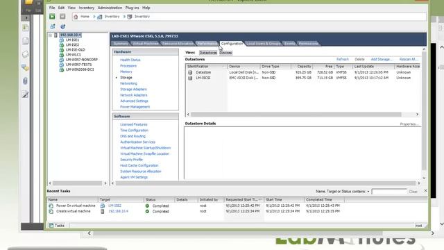Screen dimensions: 444x250
Task: Click the configuration panel vertical scrollbar
Action: [x=424, y=110]
